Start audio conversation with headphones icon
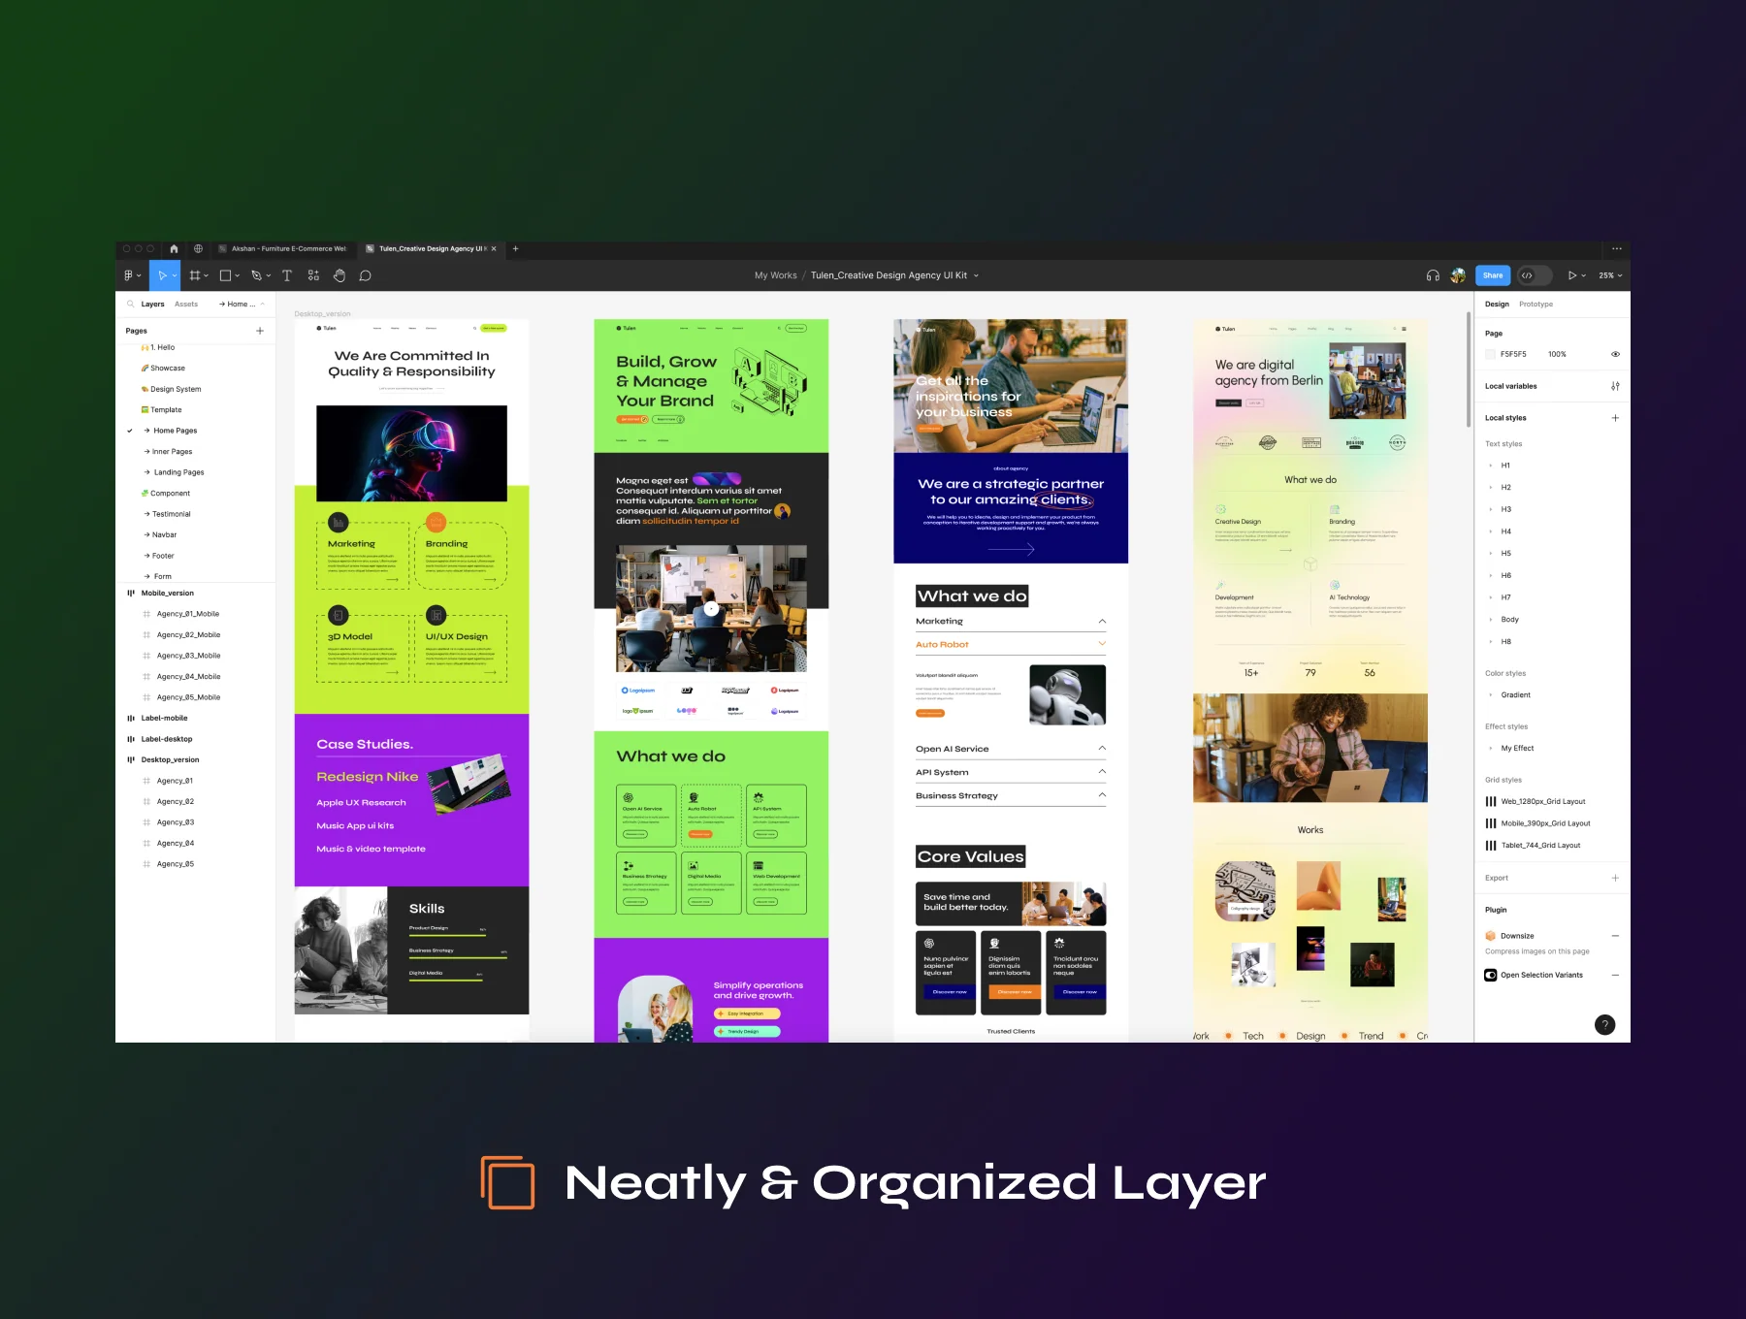 pyautogui.click(x=1433, y=275)
